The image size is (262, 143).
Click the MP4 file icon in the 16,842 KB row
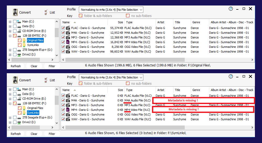(x=68, y=42)
